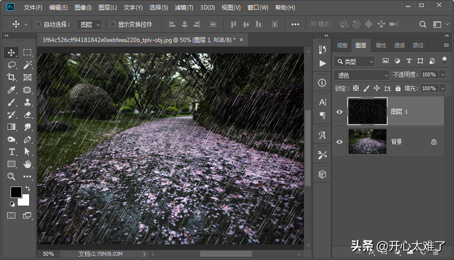
Task: Open the 滤镜(T) menu
Action: (184, 8)
